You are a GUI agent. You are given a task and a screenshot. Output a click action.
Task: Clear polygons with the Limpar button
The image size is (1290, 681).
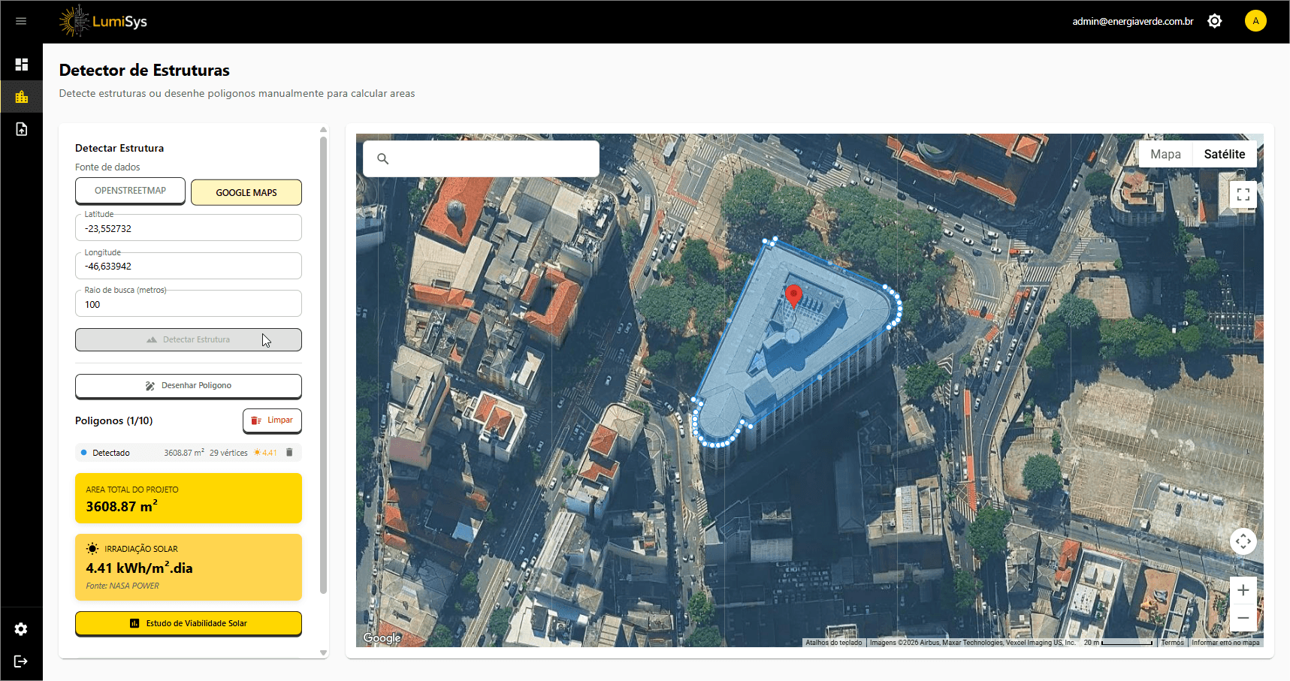click(272, 420)
